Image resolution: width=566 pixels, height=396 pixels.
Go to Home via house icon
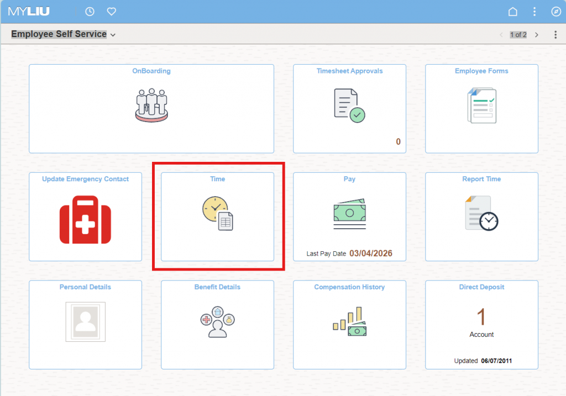point(513,12)
